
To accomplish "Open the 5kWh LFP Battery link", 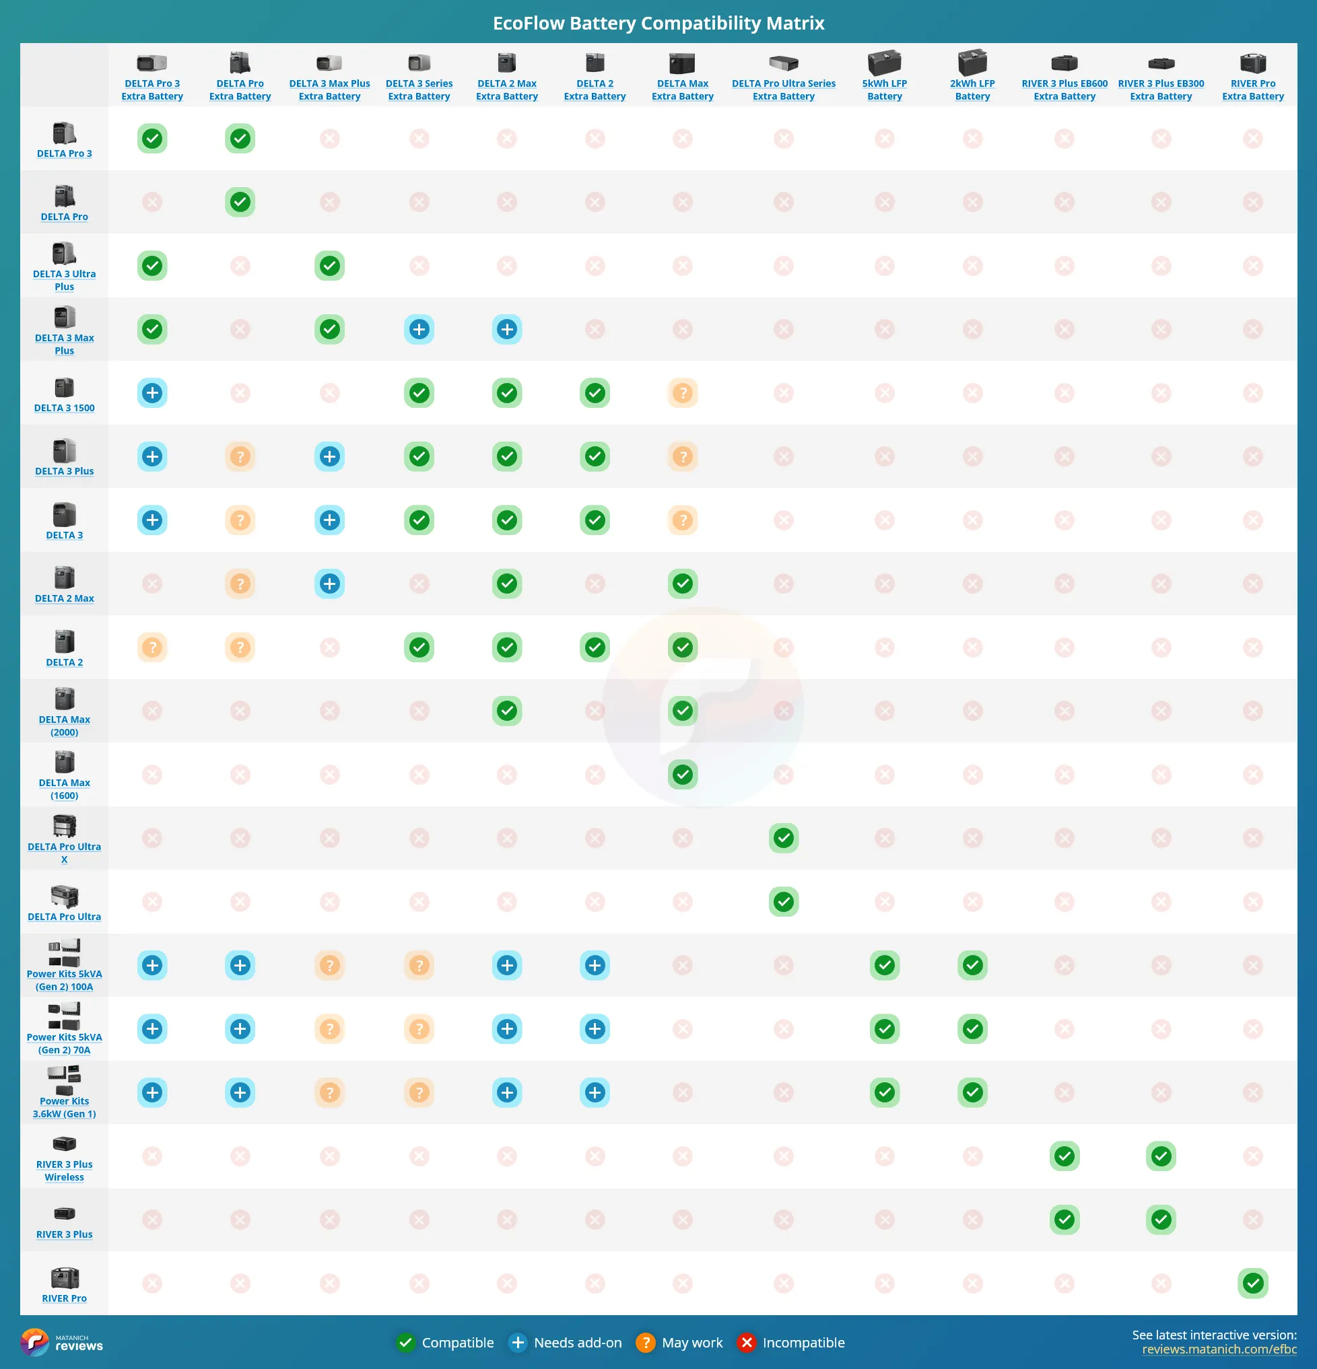I will pyautogui.click(x=885, y=90).
